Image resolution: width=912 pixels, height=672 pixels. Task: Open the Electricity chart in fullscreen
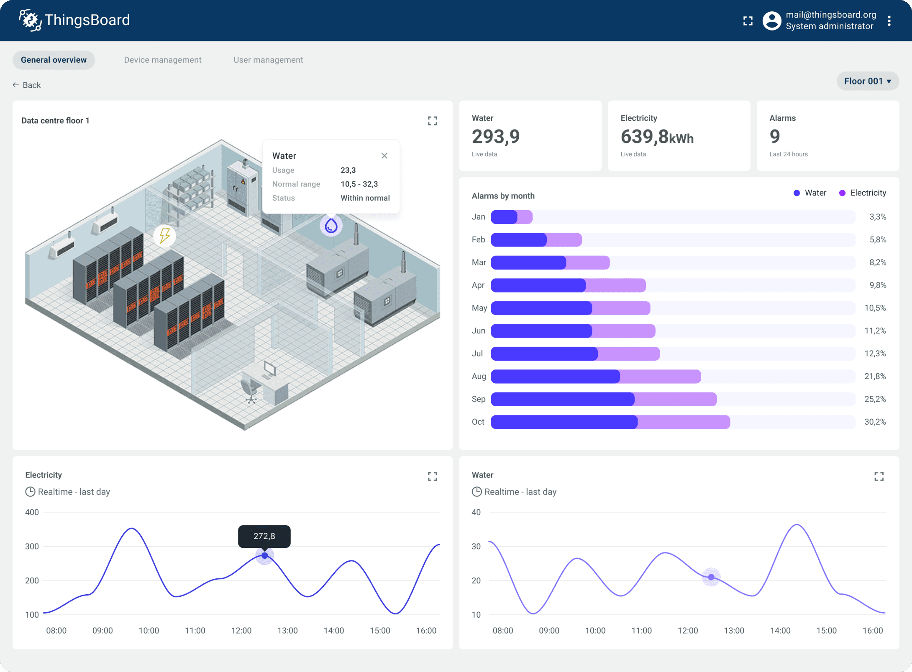433,476
